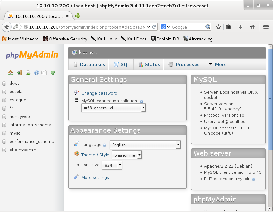The height and width of the screenshot is (212, 273).
Task: Open the Language dropdown showing English
Action: coord(145,145)
